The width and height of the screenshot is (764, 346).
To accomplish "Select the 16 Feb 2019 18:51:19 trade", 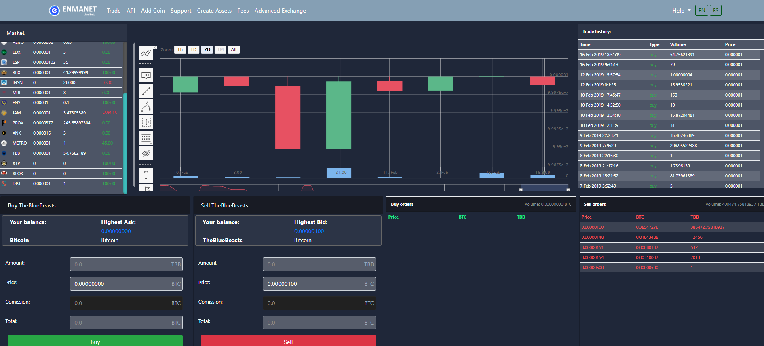I will [x=669, y=55].
